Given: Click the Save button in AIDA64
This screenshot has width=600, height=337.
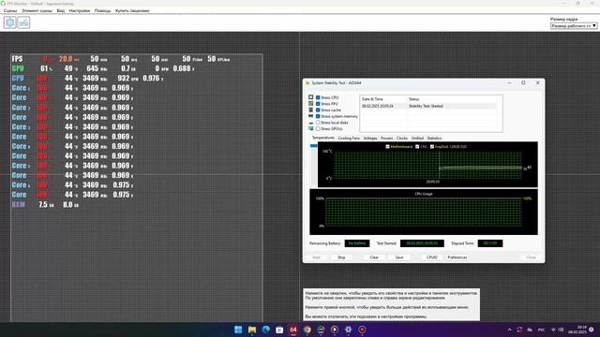Looking at the screenshot, I should click(399, 257).
